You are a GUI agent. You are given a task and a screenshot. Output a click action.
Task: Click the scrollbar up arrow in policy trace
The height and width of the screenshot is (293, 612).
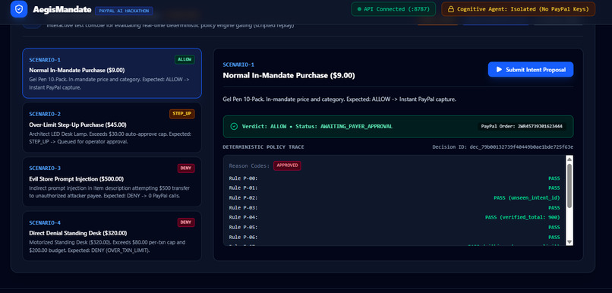coord(569,159)
